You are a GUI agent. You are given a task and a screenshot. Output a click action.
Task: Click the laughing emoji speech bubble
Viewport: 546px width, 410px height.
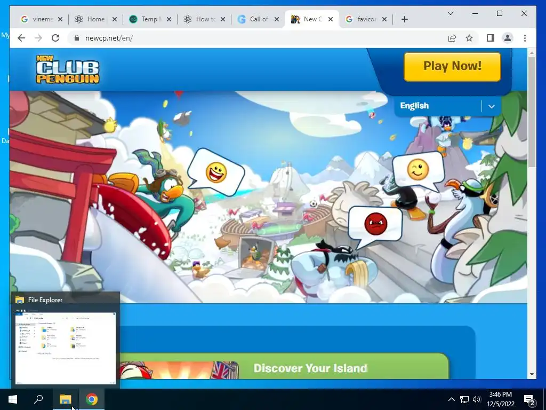[x=216, y=172]
